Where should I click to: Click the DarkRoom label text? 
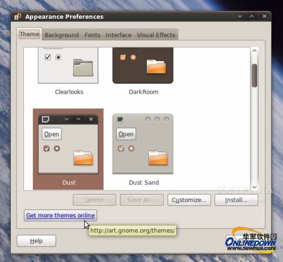pos(144,92)
